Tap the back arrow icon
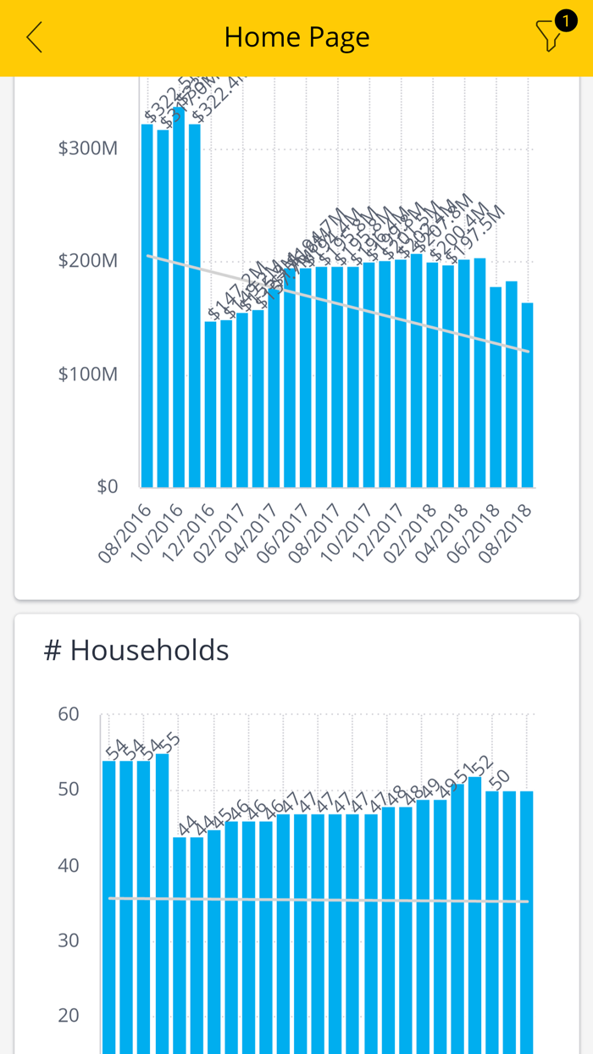Image resolution: width=593 pixels, height=1054 pixels. (x=32, y=37)
